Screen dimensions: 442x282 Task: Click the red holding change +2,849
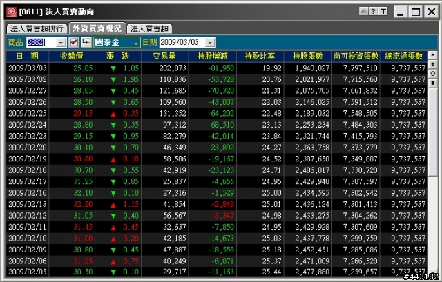222,204
